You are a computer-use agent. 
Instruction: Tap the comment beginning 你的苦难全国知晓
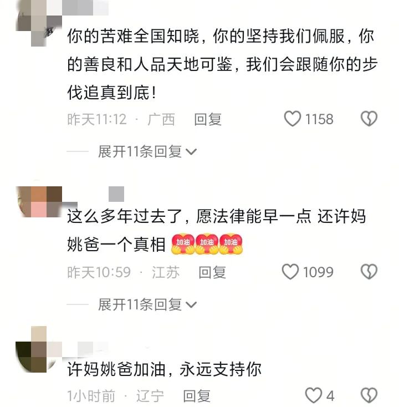pos(222,64)
